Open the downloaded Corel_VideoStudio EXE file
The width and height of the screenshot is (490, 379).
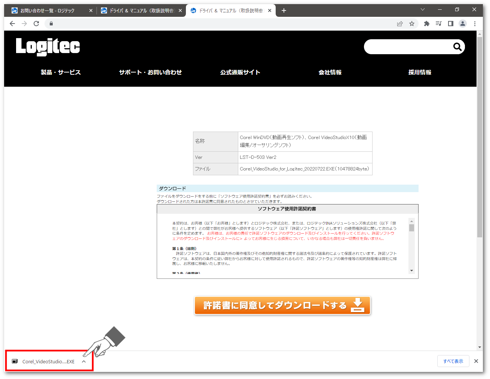[44, 361]
